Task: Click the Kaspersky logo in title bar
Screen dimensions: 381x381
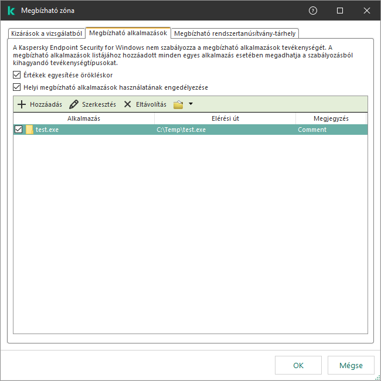Action: [x=11, y=11]
